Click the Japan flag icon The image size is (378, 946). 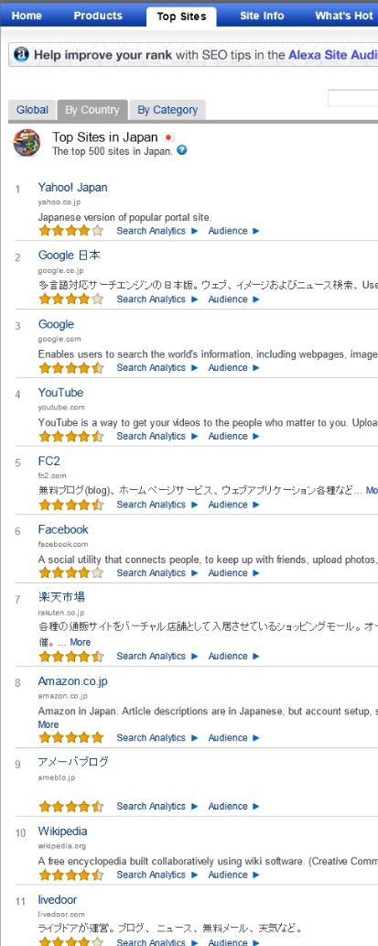[x=168, y=137]
